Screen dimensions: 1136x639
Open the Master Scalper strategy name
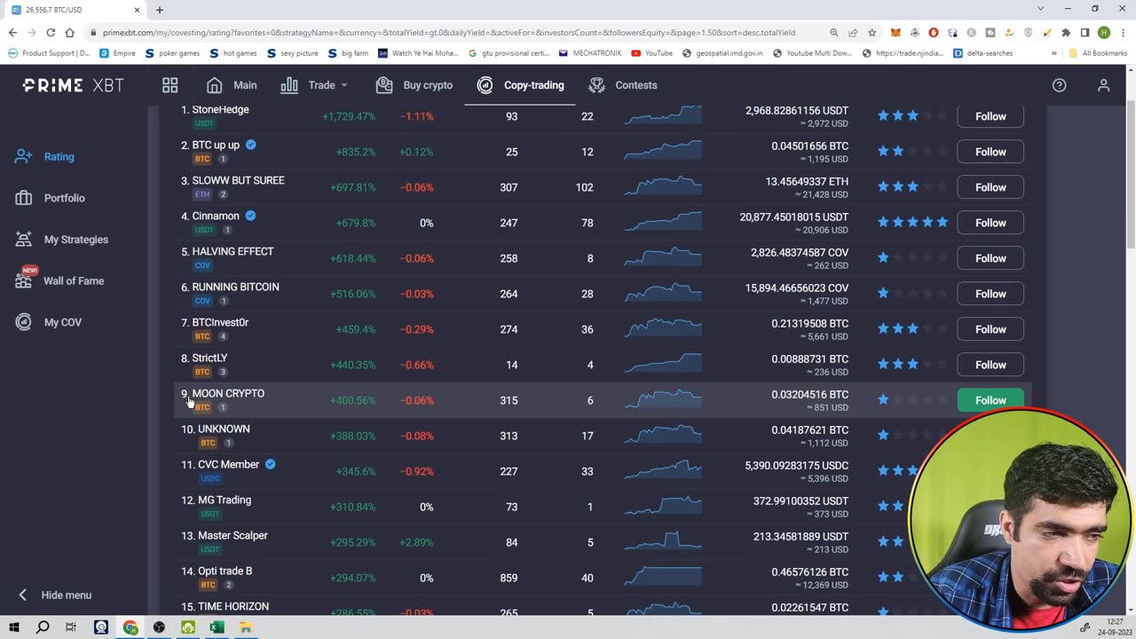233,536
